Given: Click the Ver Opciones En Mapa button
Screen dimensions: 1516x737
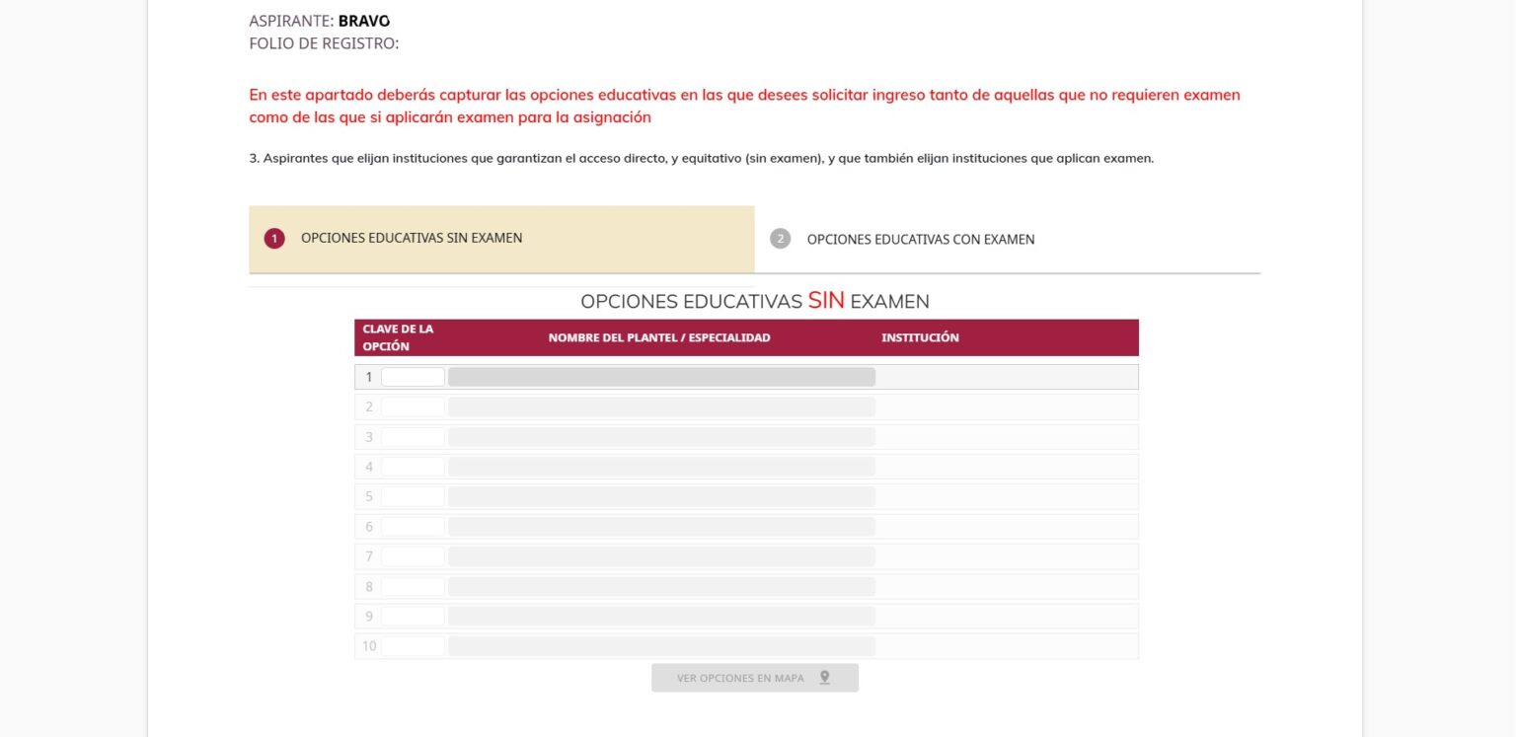Looking at the screenshot, I should tap(754, 678).
